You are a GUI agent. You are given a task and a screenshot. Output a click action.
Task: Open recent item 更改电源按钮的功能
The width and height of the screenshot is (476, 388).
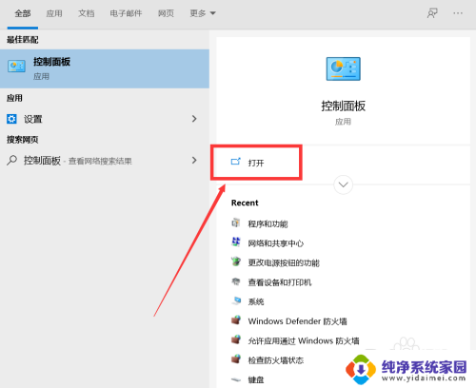click(x=284, y=262)
